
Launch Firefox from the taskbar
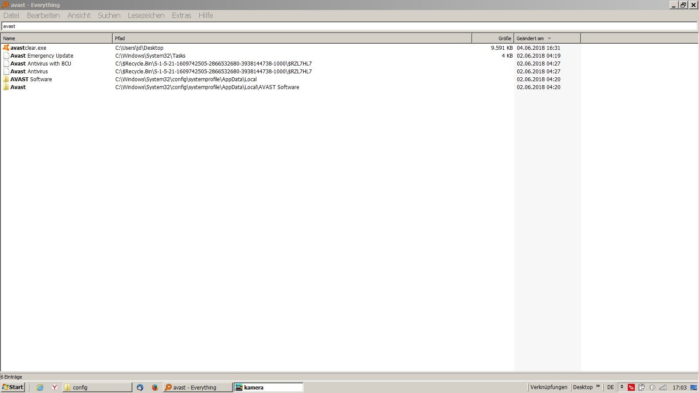155,387
